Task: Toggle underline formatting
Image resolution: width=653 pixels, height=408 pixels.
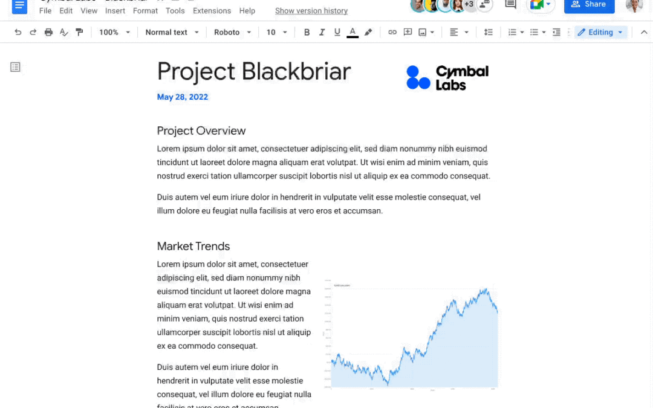Action: 337,32
